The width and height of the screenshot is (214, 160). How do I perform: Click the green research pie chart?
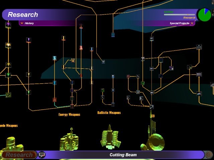(x=204, y=15)
